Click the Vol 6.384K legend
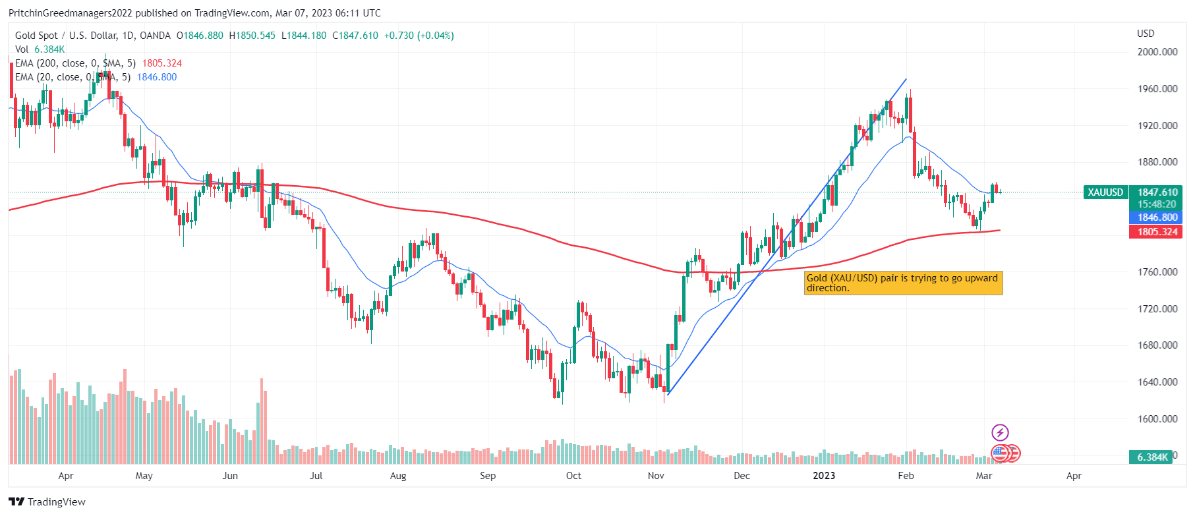The image size is (1195, 516). pyautogui.click(x=40, y=49)
